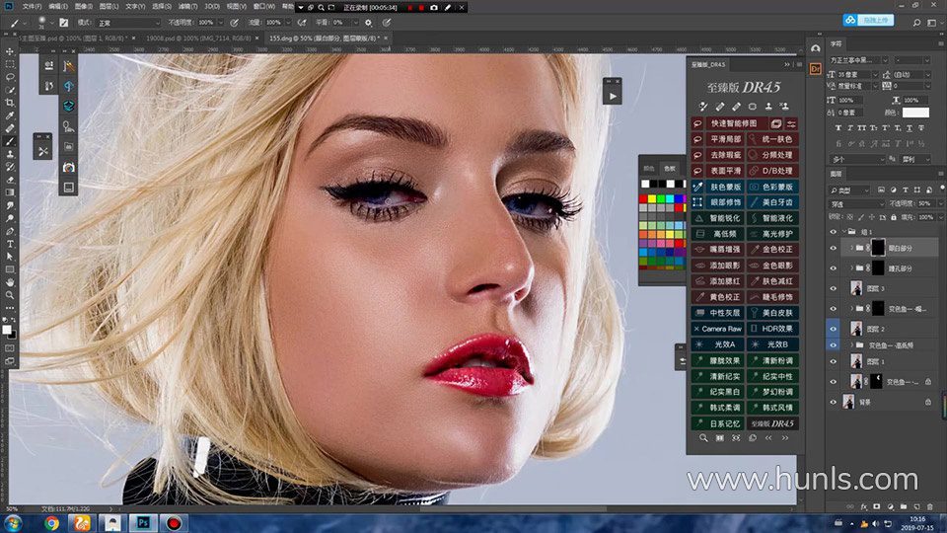Select the Eraser tool

[x=10, y=180]
